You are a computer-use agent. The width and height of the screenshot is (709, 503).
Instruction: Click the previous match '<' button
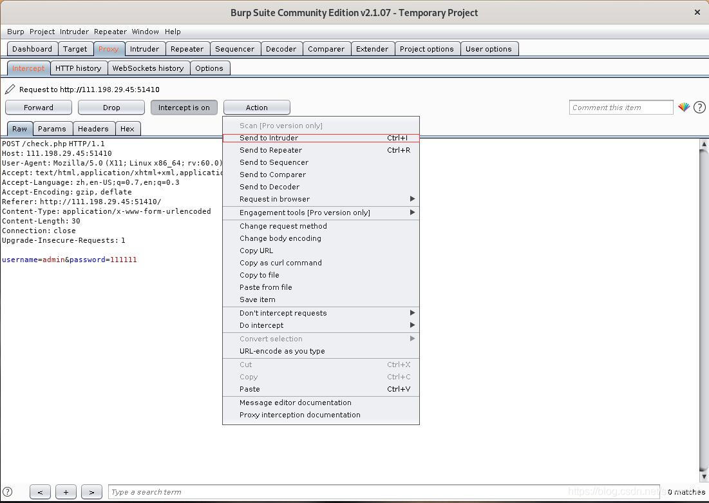[x=40, y=491]
